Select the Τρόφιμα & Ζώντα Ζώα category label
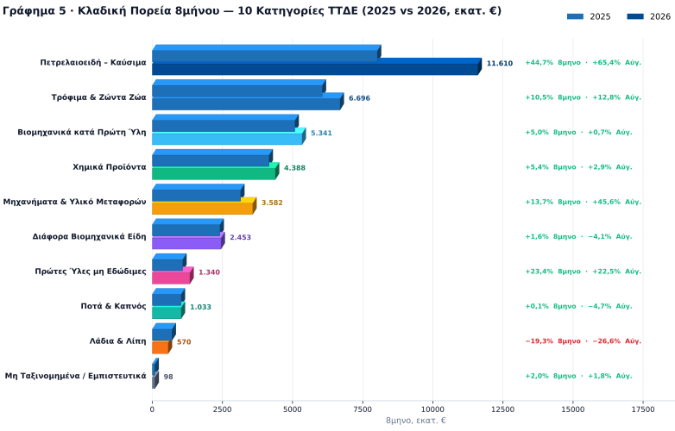Screen dimensions: 675x431 (98, 97)
